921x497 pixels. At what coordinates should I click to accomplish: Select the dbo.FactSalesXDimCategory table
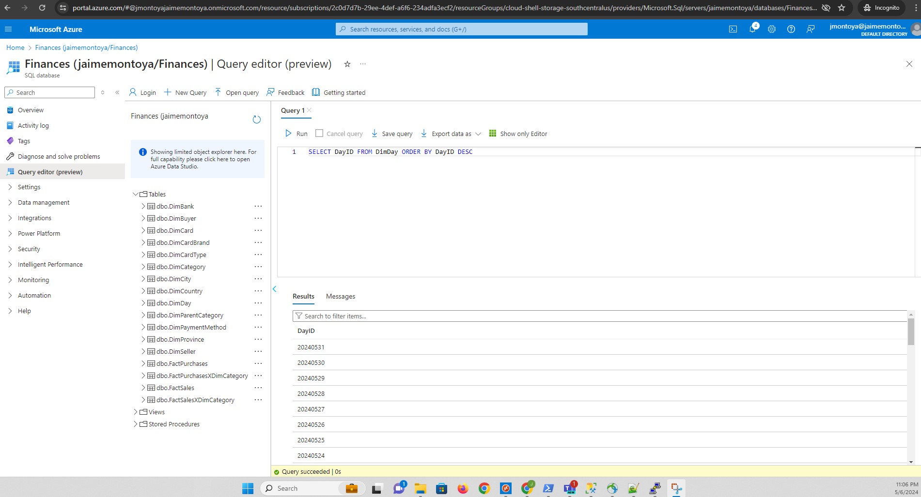click(195, 400)
